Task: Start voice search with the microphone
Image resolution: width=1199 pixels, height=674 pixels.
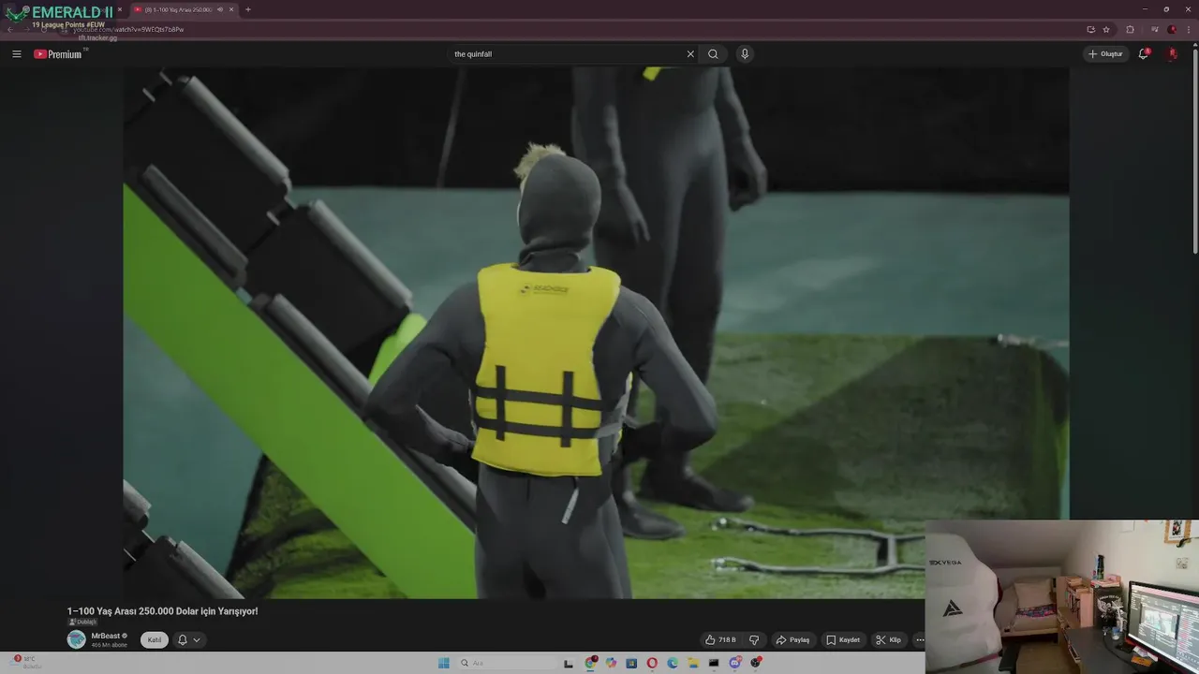Action: click(x=745, y=54)
